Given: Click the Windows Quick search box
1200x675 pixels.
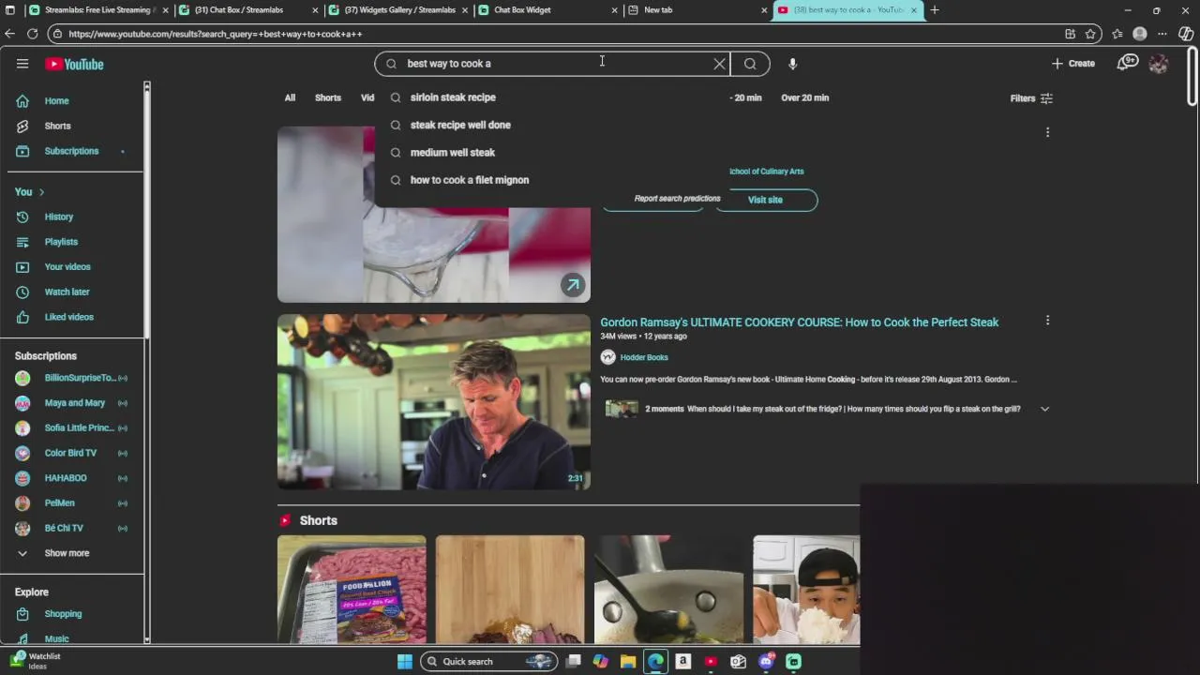Looking at the screenshot, I should point(487,662).
